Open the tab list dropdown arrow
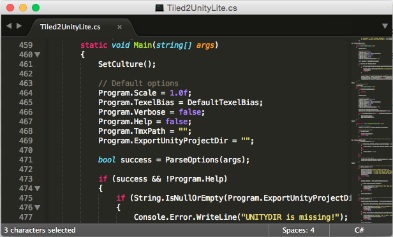 (385, 26)
